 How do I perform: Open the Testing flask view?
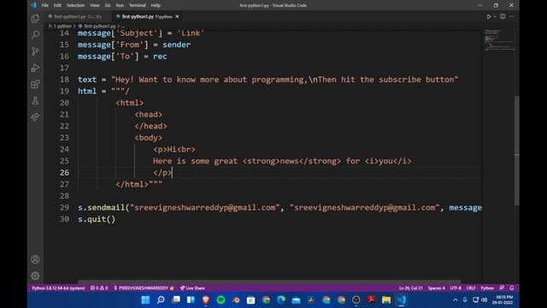(x=35, y=101)
